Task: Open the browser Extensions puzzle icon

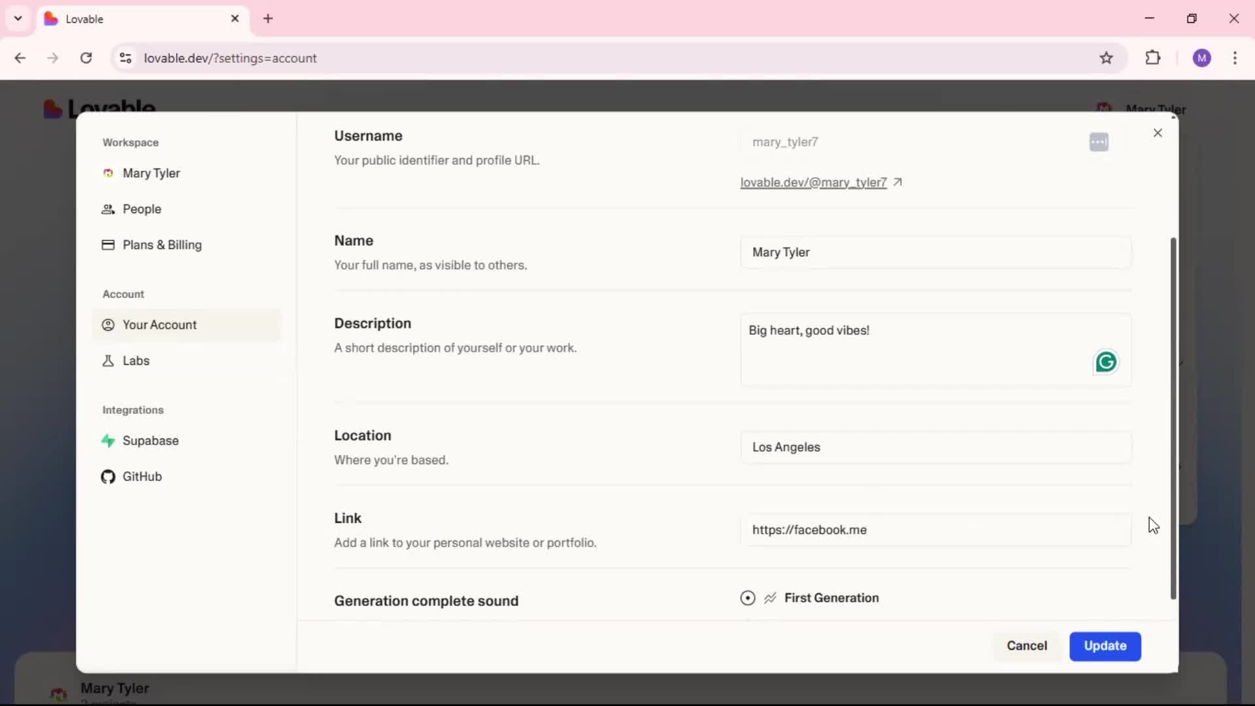Action: click(x=1153, y=58)
